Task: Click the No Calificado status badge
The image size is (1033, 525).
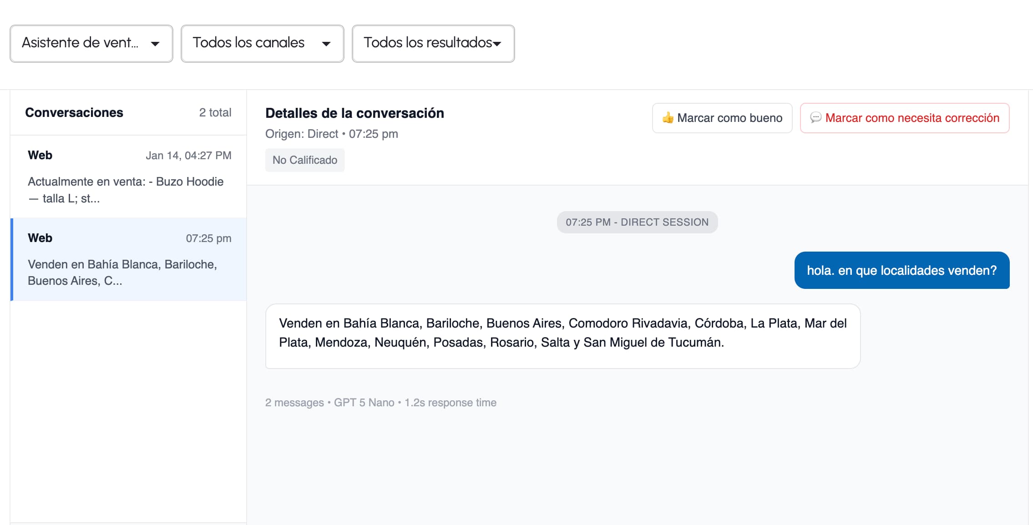Action: [304, 160]
